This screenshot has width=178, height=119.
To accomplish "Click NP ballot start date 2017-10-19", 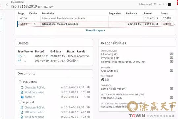I will click(42, 61).
